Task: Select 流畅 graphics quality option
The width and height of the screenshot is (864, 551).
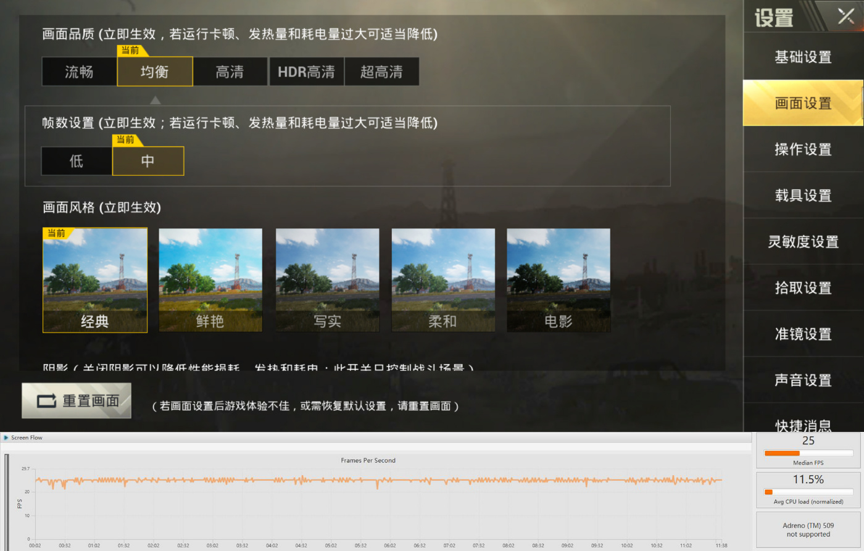Action: coord(79,72)
